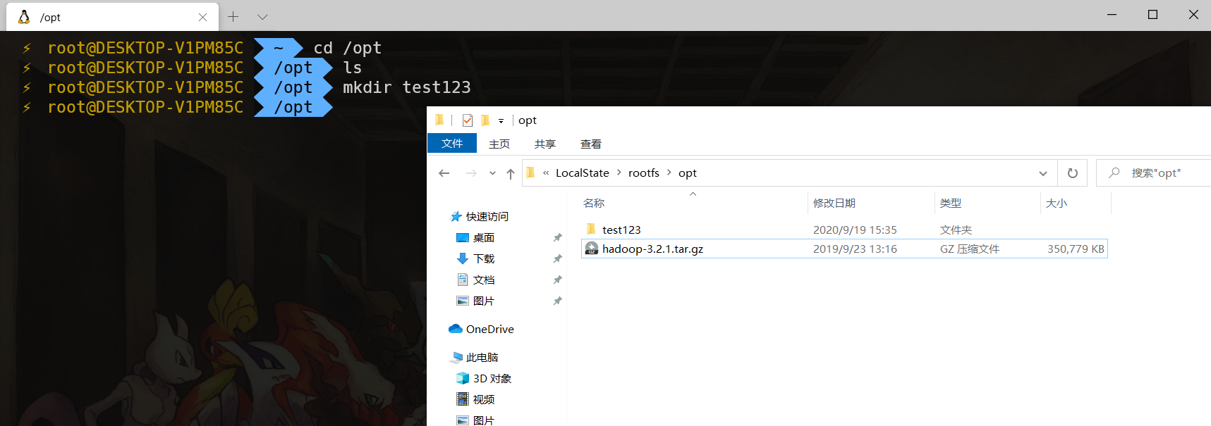The image size is (1211, 426).
Task: Go up one folder level with the up arrow
Action: point(510,173)
